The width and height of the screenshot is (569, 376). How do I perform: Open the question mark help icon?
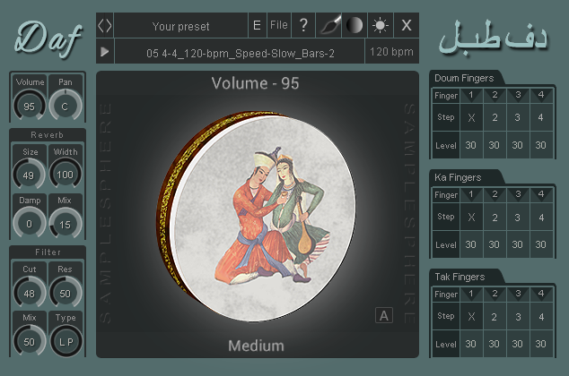[x=303, y=25]
